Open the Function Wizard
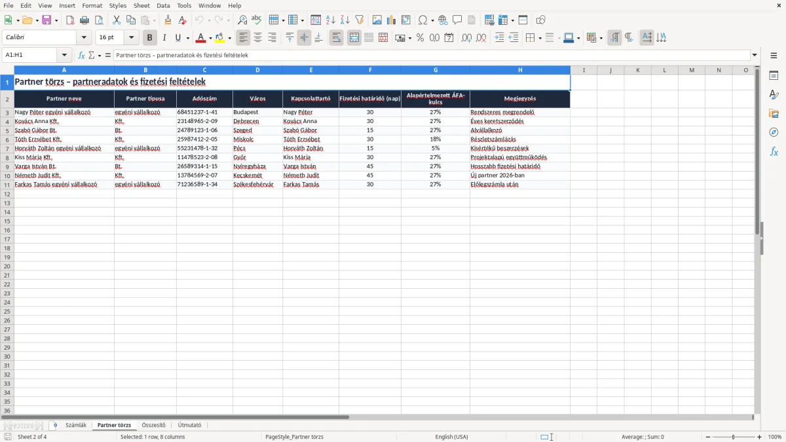786x442 pixels. point(82,55)
